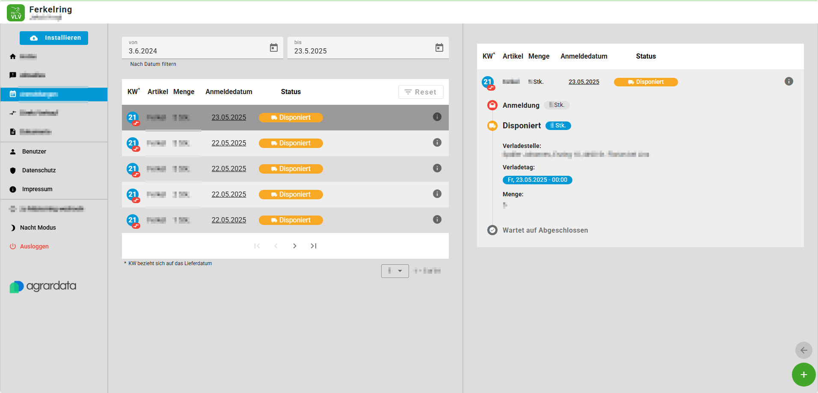
Task: Click info icon of 23.05.2025 list row
Action: [x=437, y=117]
